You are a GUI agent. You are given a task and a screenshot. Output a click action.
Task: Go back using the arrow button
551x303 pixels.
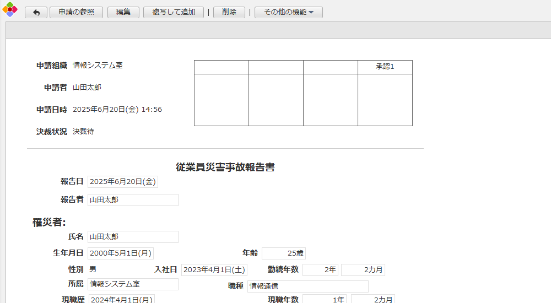pyautogui.click(x=36, y=13)
